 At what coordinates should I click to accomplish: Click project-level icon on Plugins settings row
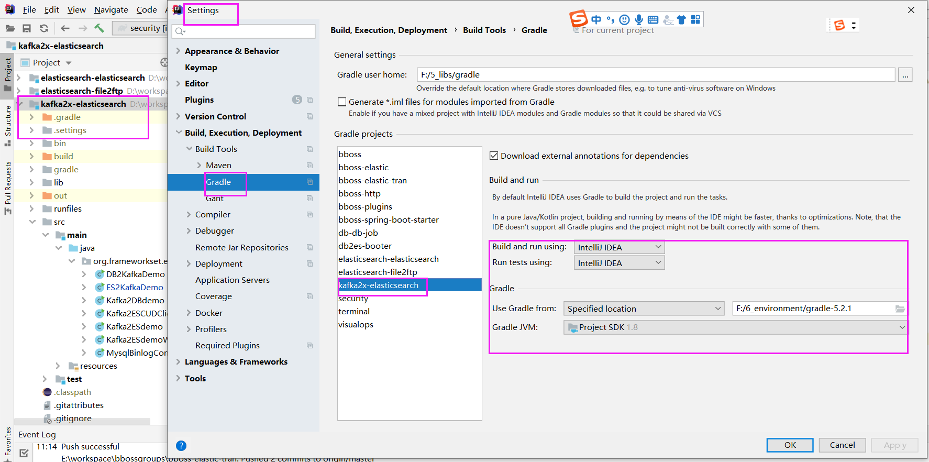(x=309, y=100)
